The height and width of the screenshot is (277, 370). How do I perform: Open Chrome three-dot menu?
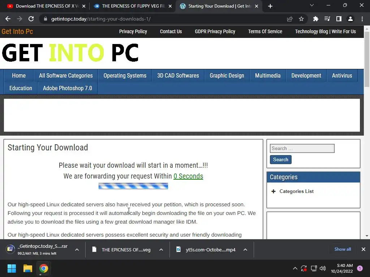[x=362, y=19]
